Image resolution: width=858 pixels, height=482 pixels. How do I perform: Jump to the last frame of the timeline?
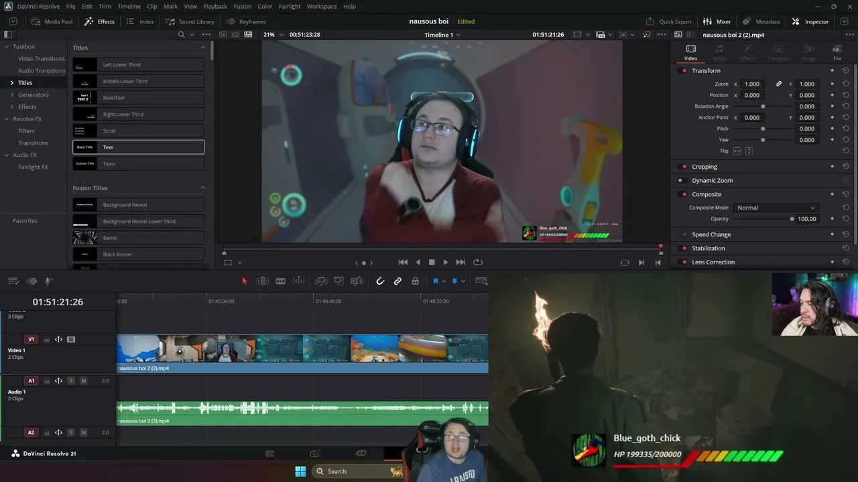[x=461, y=262]
